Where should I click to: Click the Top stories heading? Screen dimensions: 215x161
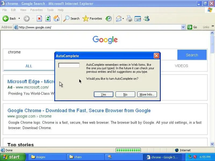click(x=21, y=145)
